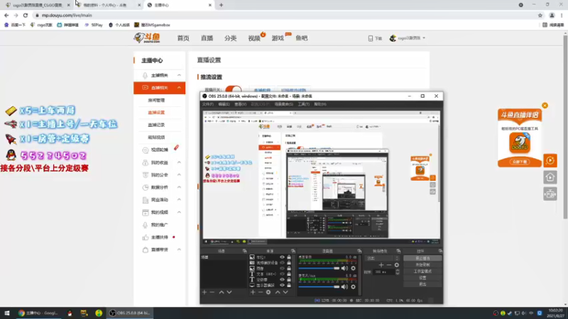568x319 pixels.
Task: Open the 查看(V) menu in OBS
Action: tap(240, 104)
